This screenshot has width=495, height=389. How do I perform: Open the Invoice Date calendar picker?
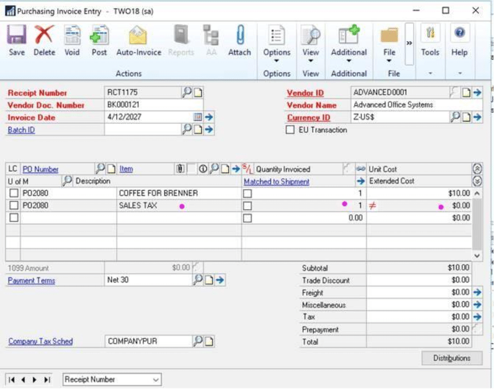(198, 117)
